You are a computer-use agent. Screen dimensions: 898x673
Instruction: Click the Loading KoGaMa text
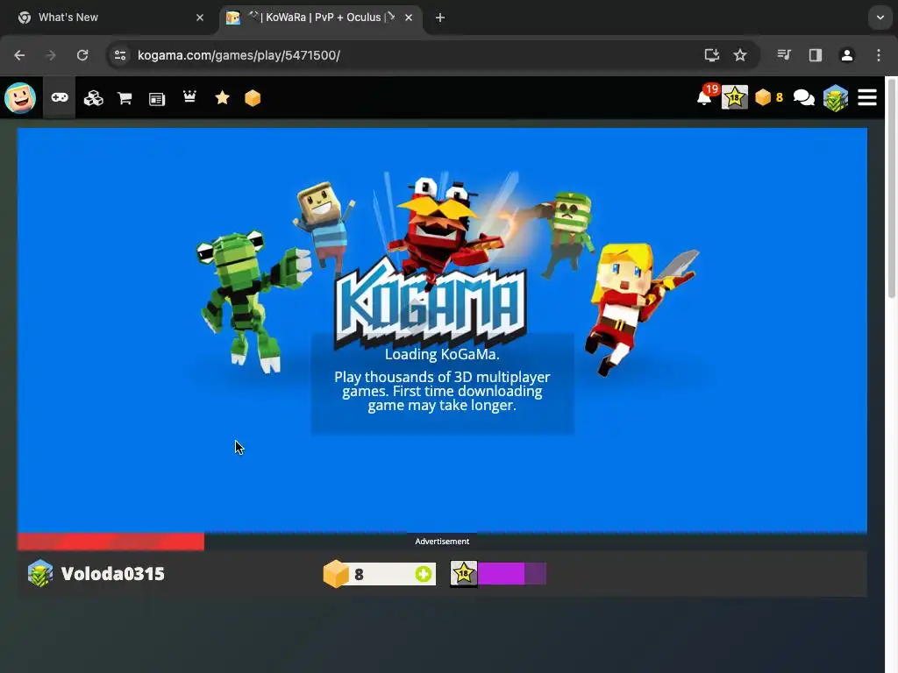pyautogui.click(x=442, y=354)
